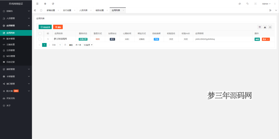279x139 pixels.
Task: Click page number 1 button
Action: coord(44,45)
